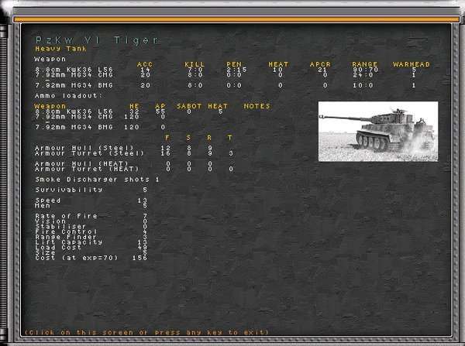Click the 'Cost (at exp=70)' line
The width and height of the screenshot is (465, 346).
tap(76, 257)
